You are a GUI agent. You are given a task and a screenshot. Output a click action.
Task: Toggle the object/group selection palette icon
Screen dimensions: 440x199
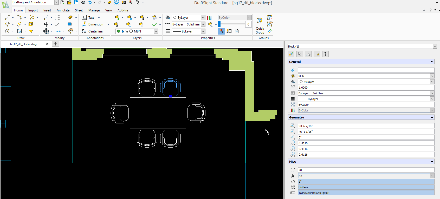point(291,54)
